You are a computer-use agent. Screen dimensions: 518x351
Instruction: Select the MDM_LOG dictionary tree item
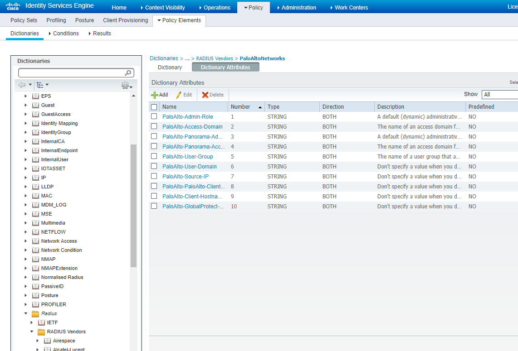coord(54,205)
